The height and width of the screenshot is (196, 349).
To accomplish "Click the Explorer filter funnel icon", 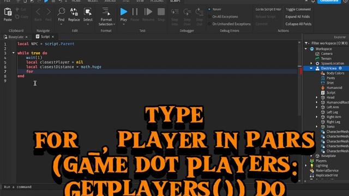I will [306, 43].
